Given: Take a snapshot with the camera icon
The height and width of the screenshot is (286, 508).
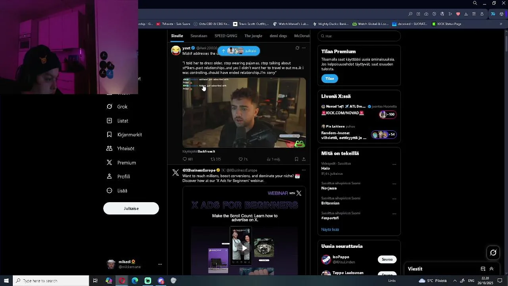Looking at the screenshot, I should 426,14.
